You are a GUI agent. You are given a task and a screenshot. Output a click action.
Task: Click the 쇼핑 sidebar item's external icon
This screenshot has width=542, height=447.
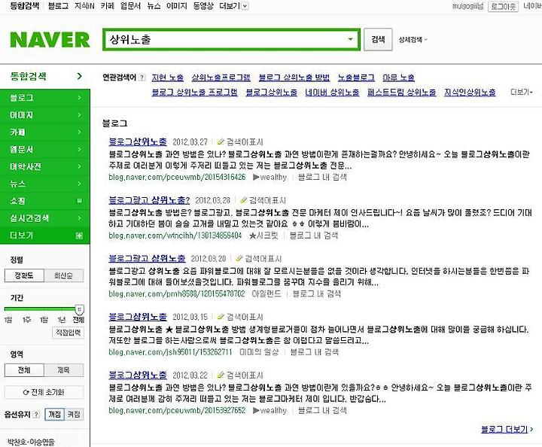click(80, 201)
